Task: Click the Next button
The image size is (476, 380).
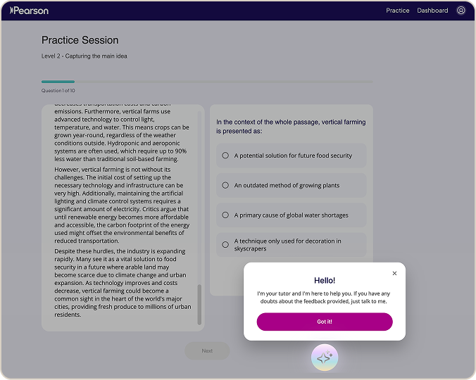Action: click(207, 351)
